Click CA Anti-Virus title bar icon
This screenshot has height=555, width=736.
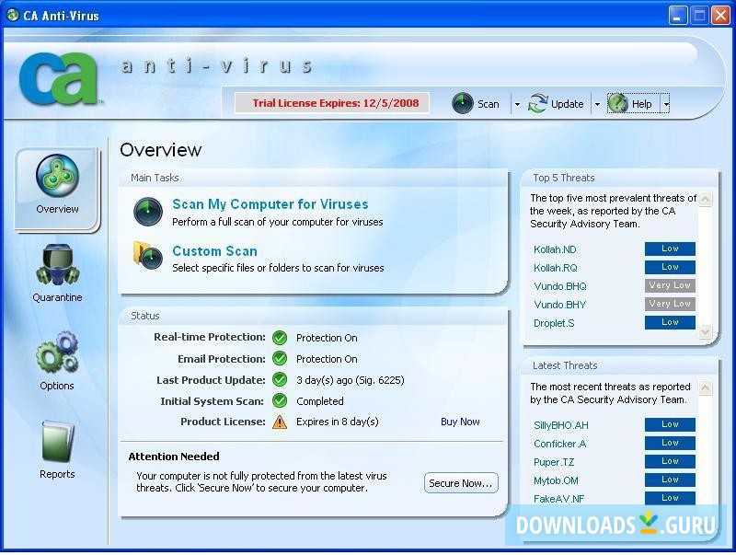13,15
